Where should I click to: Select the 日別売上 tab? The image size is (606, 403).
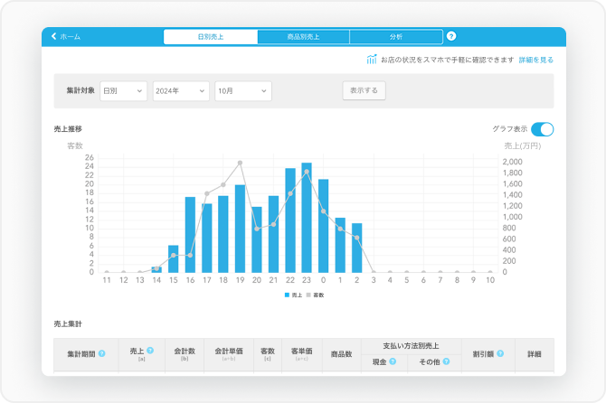point(211,37)
